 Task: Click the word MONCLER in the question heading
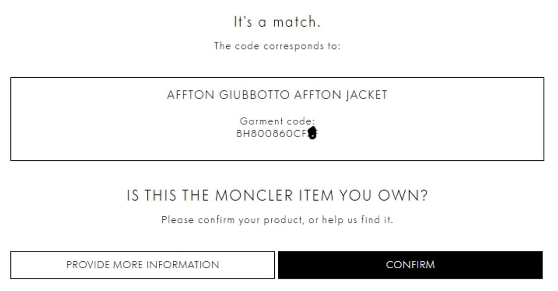coord(253,195)
